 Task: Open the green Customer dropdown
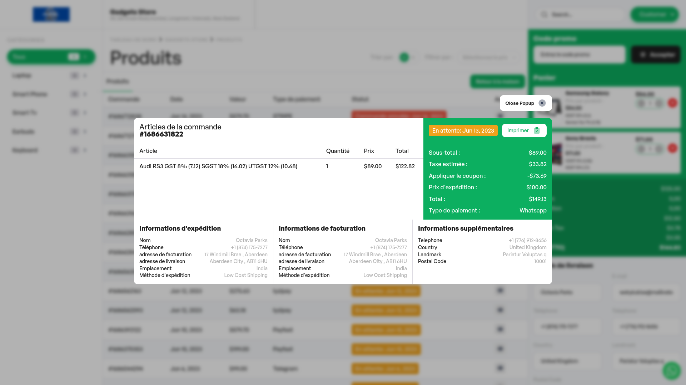(655, 15)
